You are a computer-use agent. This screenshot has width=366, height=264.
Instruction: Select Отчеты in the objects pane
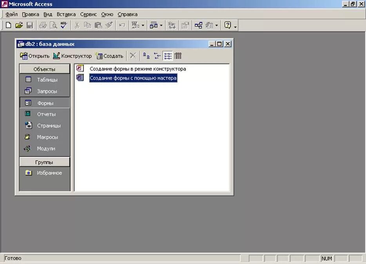[44, 114]
